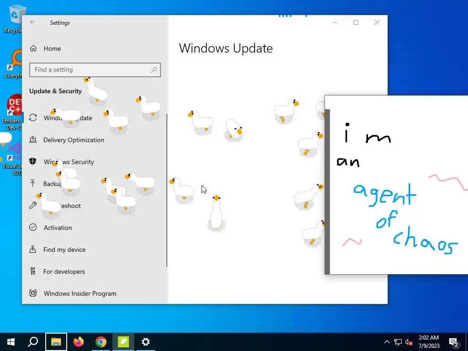
Task: Click the Windows Security shield icon
Action: click(x=33, y=161)
